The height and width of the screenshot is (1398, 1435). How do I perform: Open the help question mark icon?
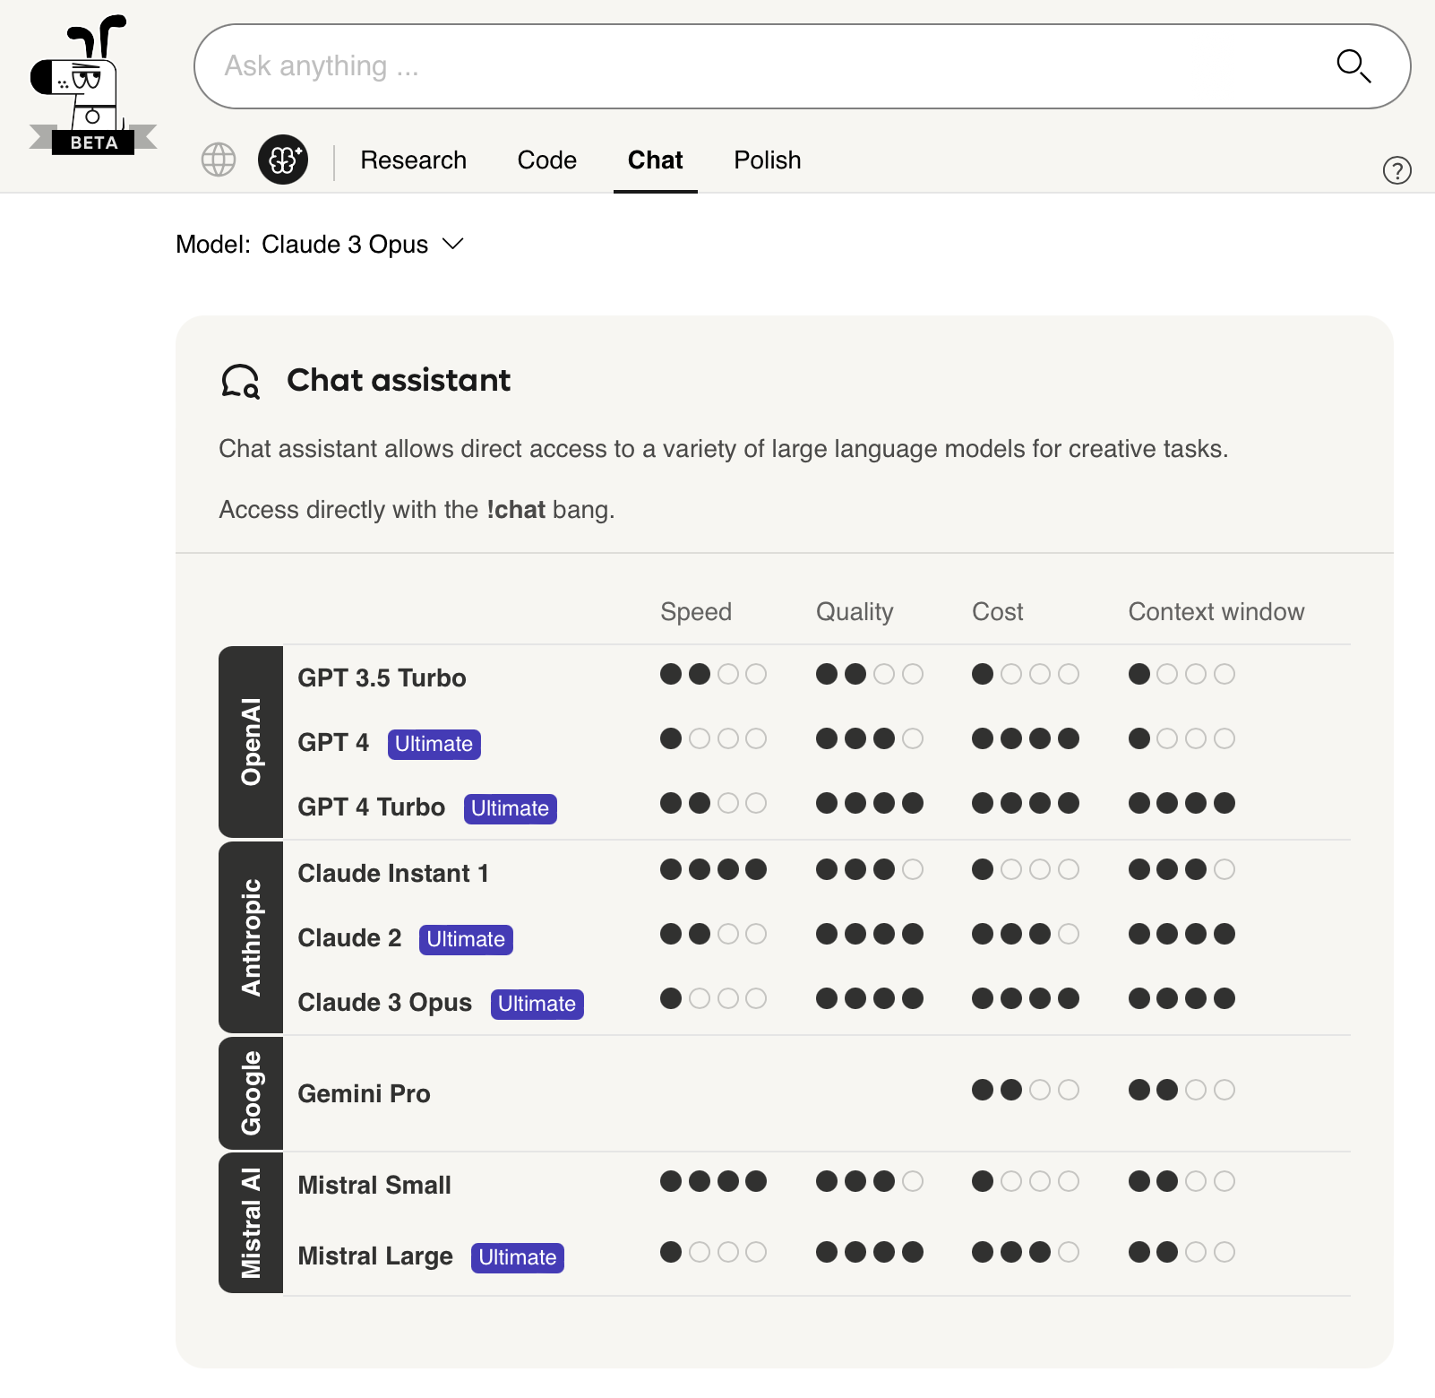pyautogui.click(x=1396, y=170)
